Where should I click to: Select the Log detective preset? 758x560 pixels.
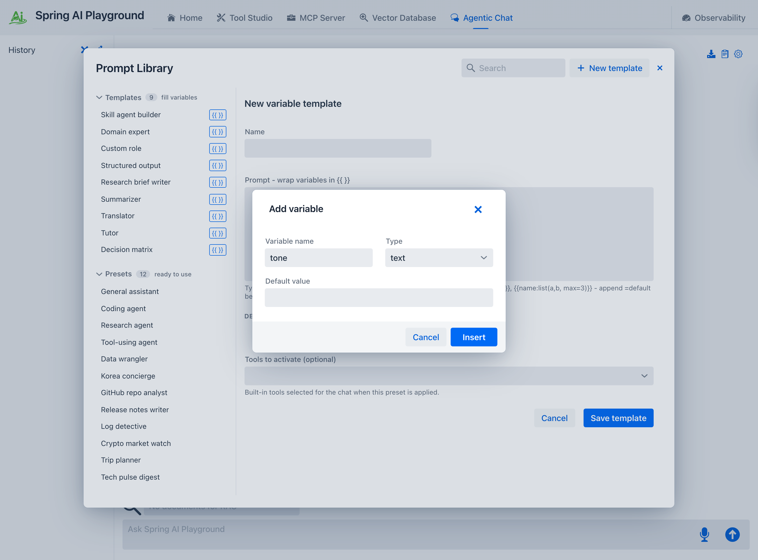click(x=124, y=426)
